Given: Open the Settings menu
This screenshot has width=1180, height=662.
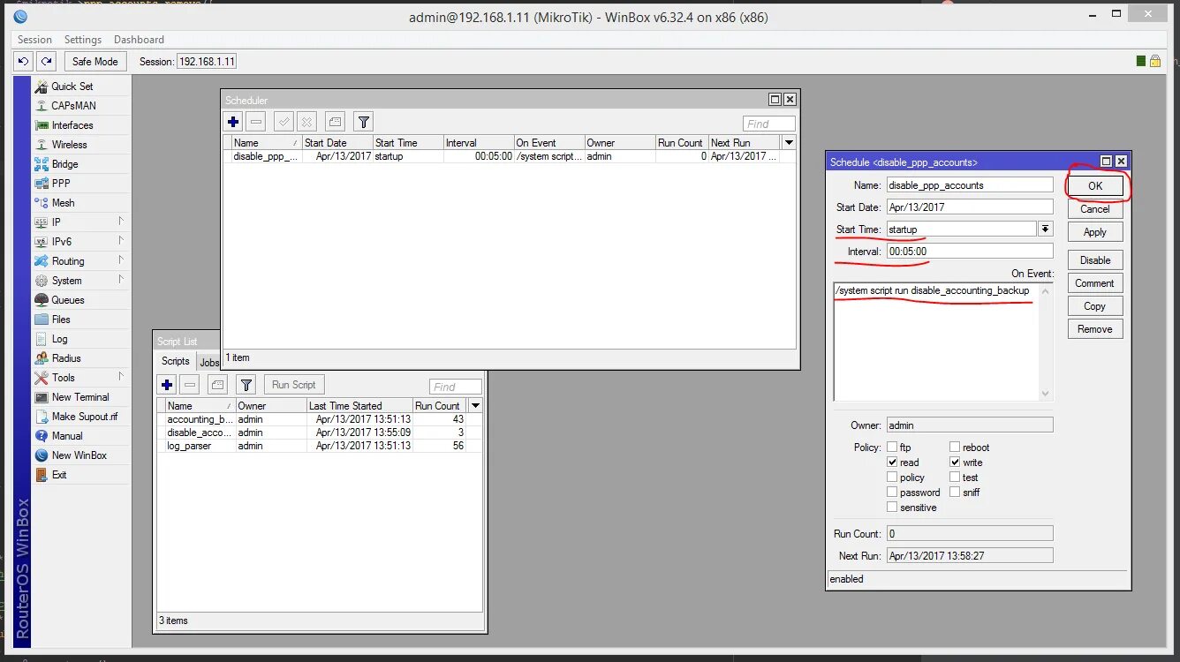Looking at the screenshot, I should pyautogui.click(x=83, y=40).
